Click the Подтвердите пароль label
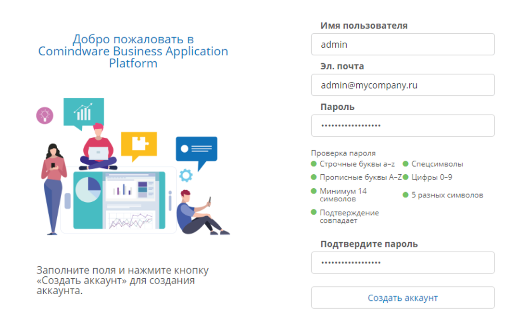 click(x=369, y=244)
